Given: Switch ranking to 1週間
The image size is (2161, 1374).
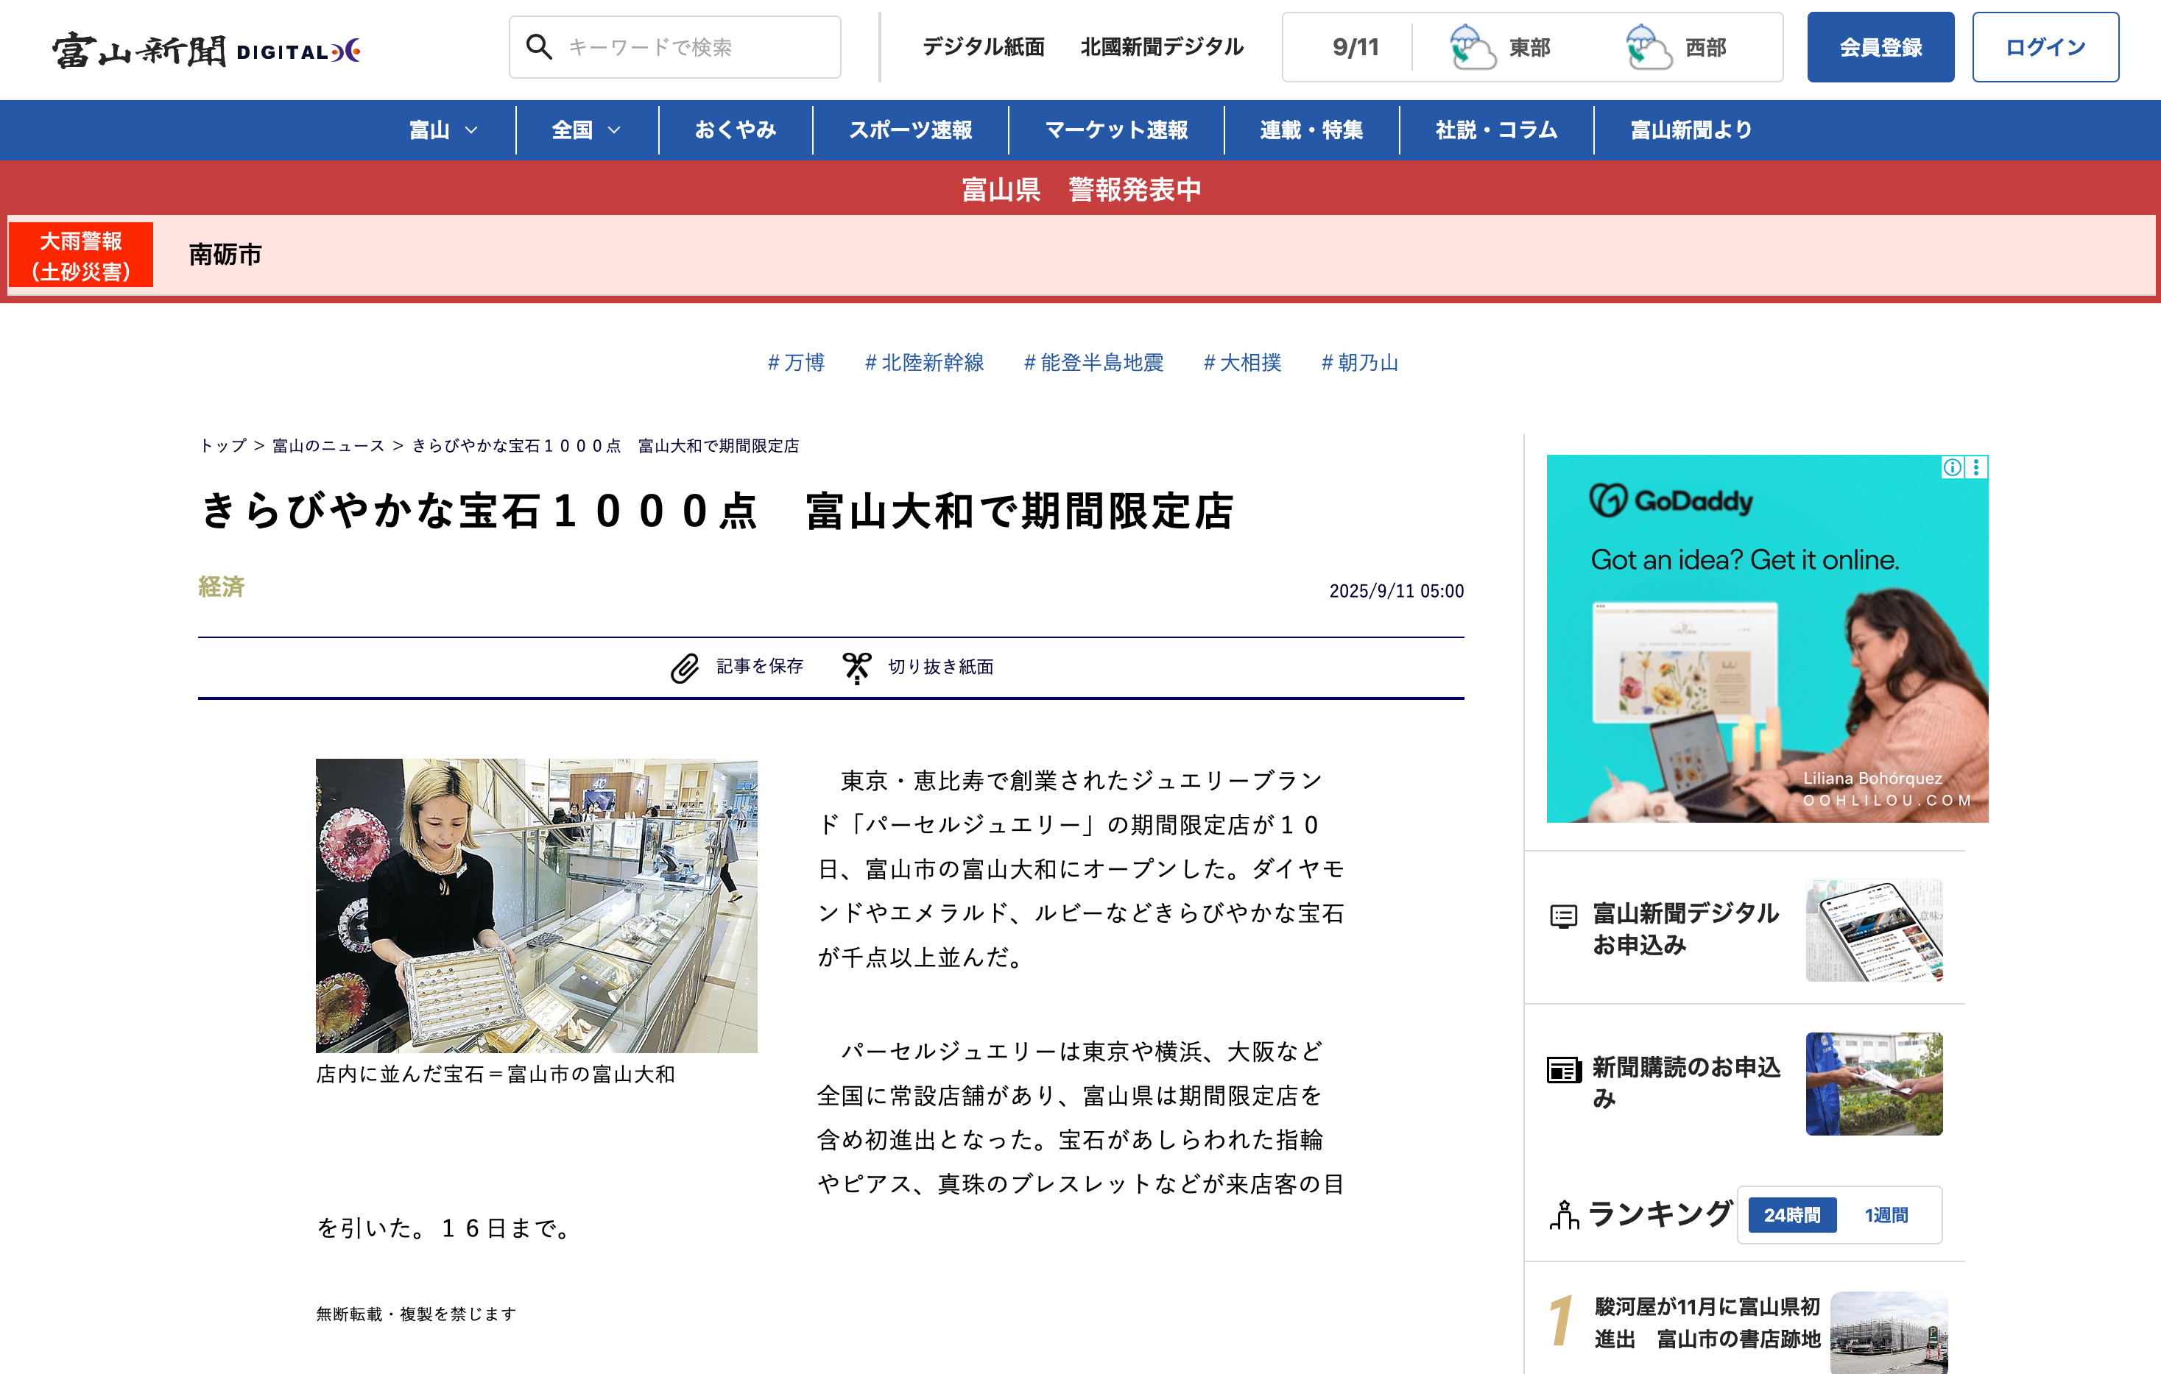Looking at the screenshot, I should click(x=1886, y=1215).
